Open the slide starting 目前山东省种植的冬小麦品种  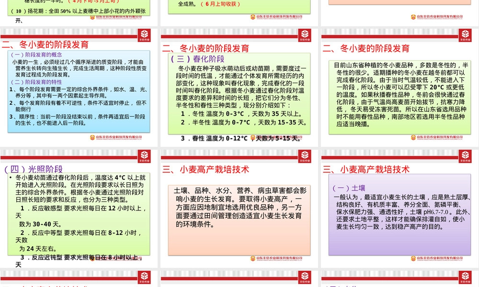(399, 88)
